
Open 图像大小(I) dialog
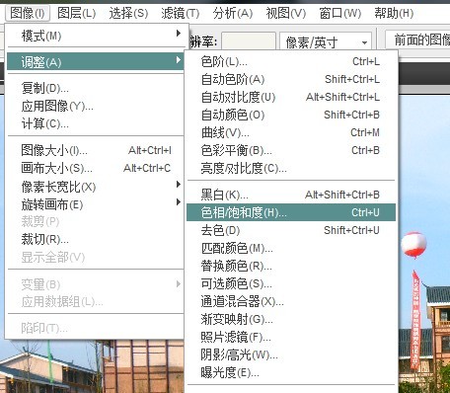pos(96,150)
